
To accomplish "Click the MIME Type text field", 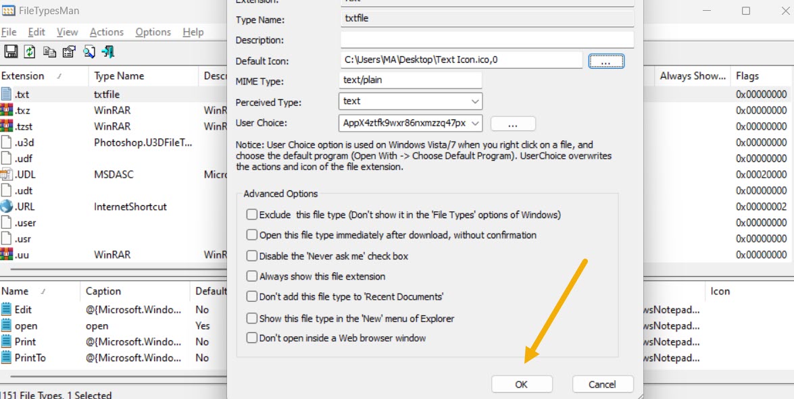I will click(410, 80).
